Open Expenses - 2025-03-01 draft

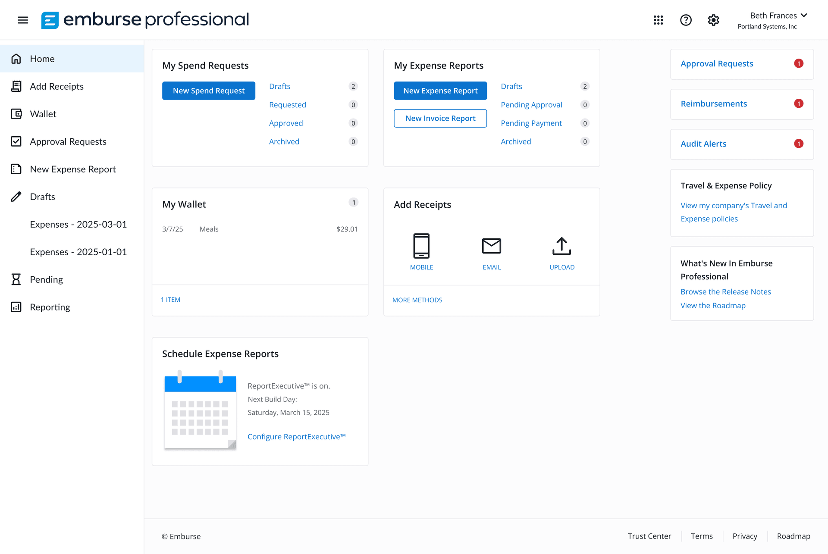(x=78, y=224)
